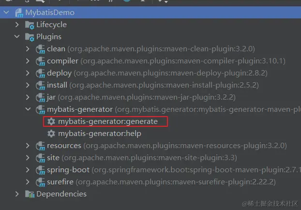
Task: Expand the compiler plugin goals
Action: [x=28, y=61]
